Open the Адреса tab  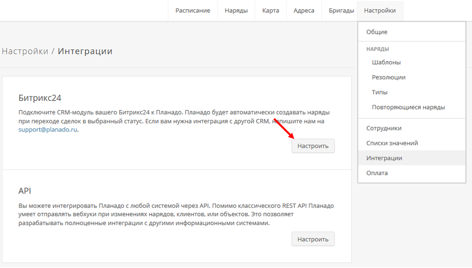(x=304, y=11)
